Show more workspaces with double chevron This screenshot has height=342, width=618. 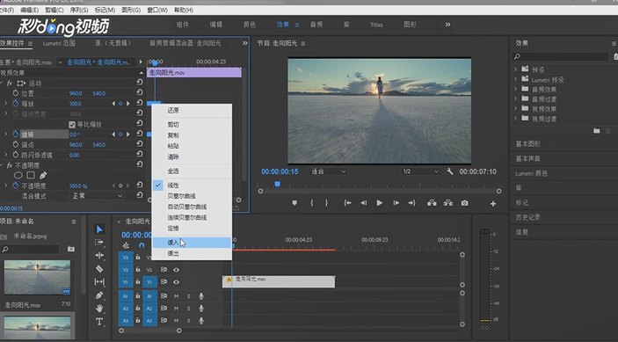447,25
